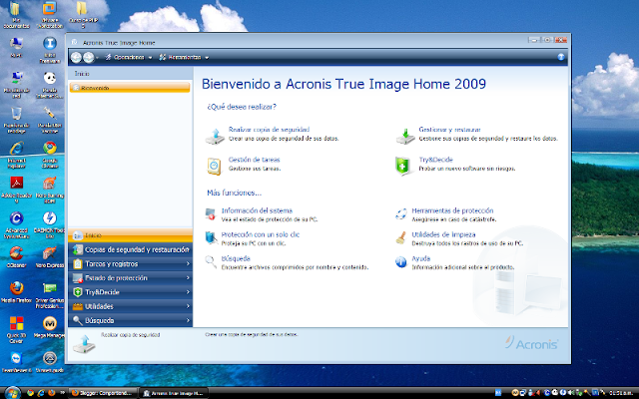Select the Panda Internet Security desktop icon

50,85
